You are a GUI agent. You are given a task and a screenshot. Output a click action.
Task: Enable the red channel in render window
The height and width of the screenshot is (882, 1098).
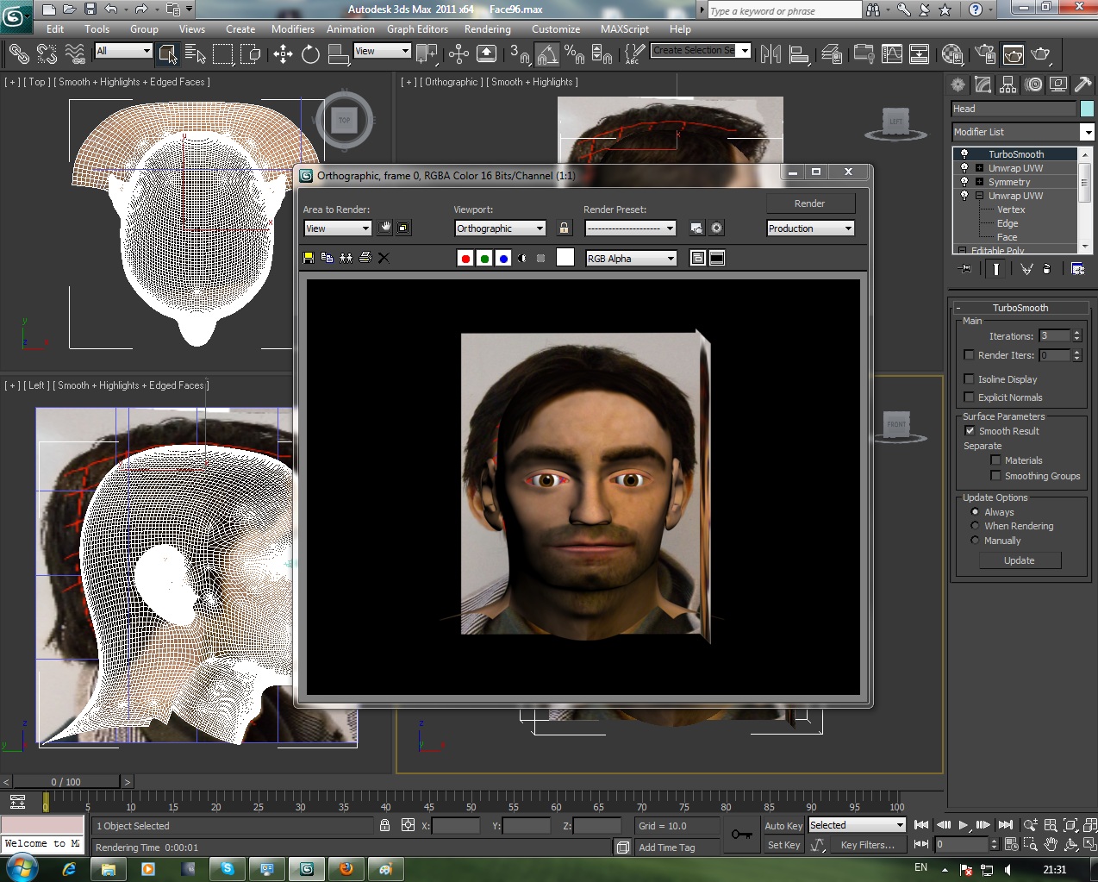(x=465, y=258)
